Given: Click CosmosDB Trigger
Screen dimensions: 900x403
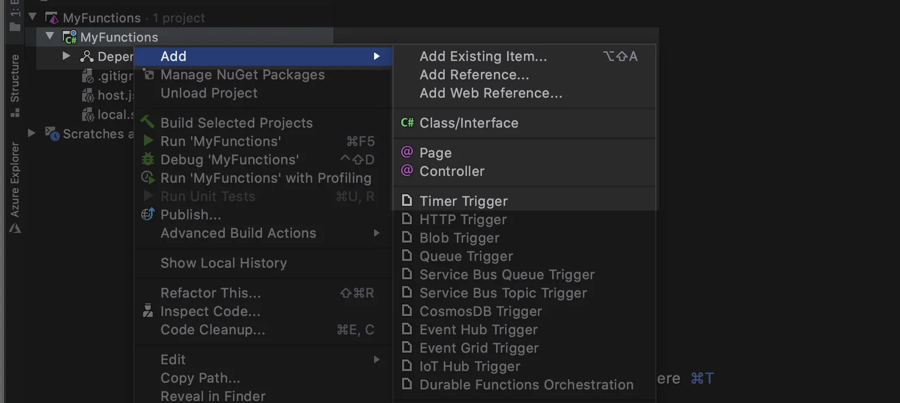Looking at the screenshot, I should (524, 311).
